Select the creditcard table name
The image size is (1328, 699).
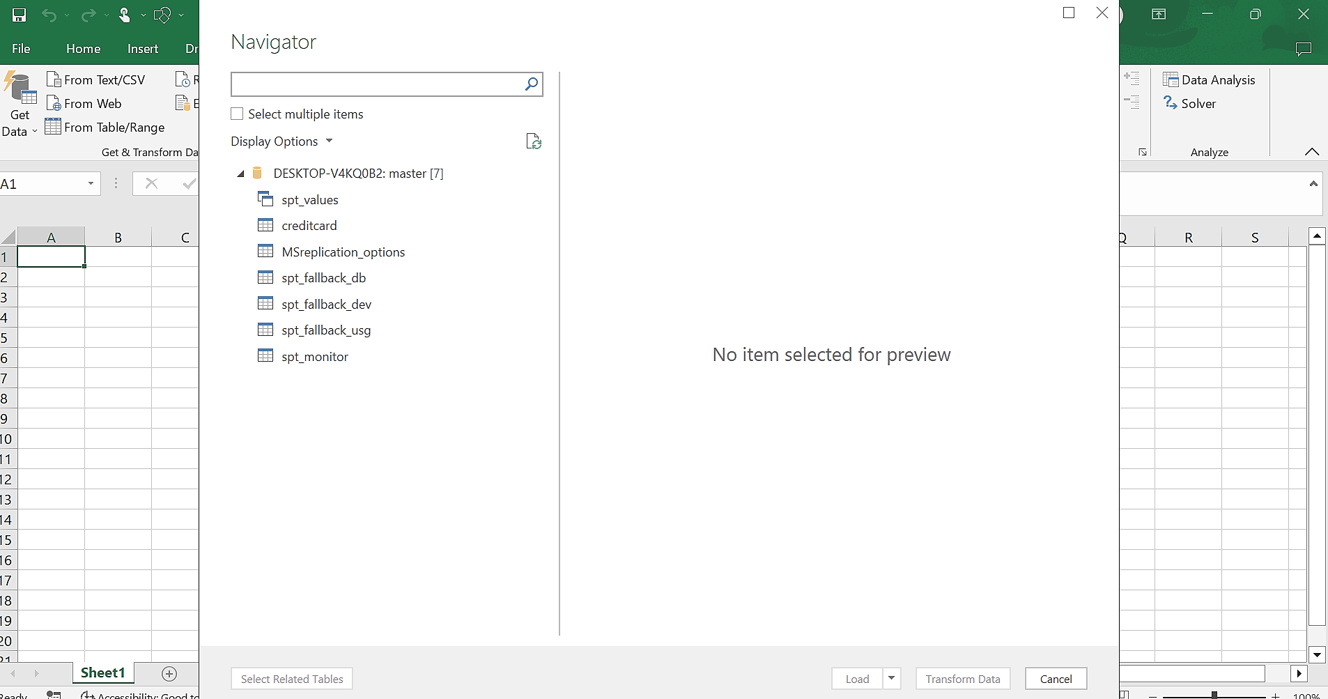[x=309, y=226]
